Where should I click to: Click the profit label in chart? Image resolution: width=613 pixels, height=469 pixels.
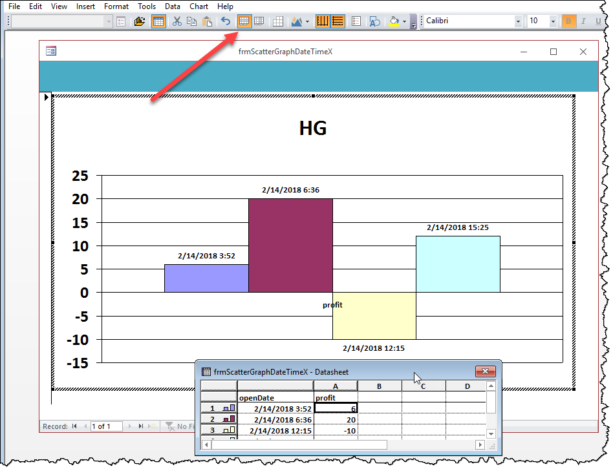coord(332,305)
